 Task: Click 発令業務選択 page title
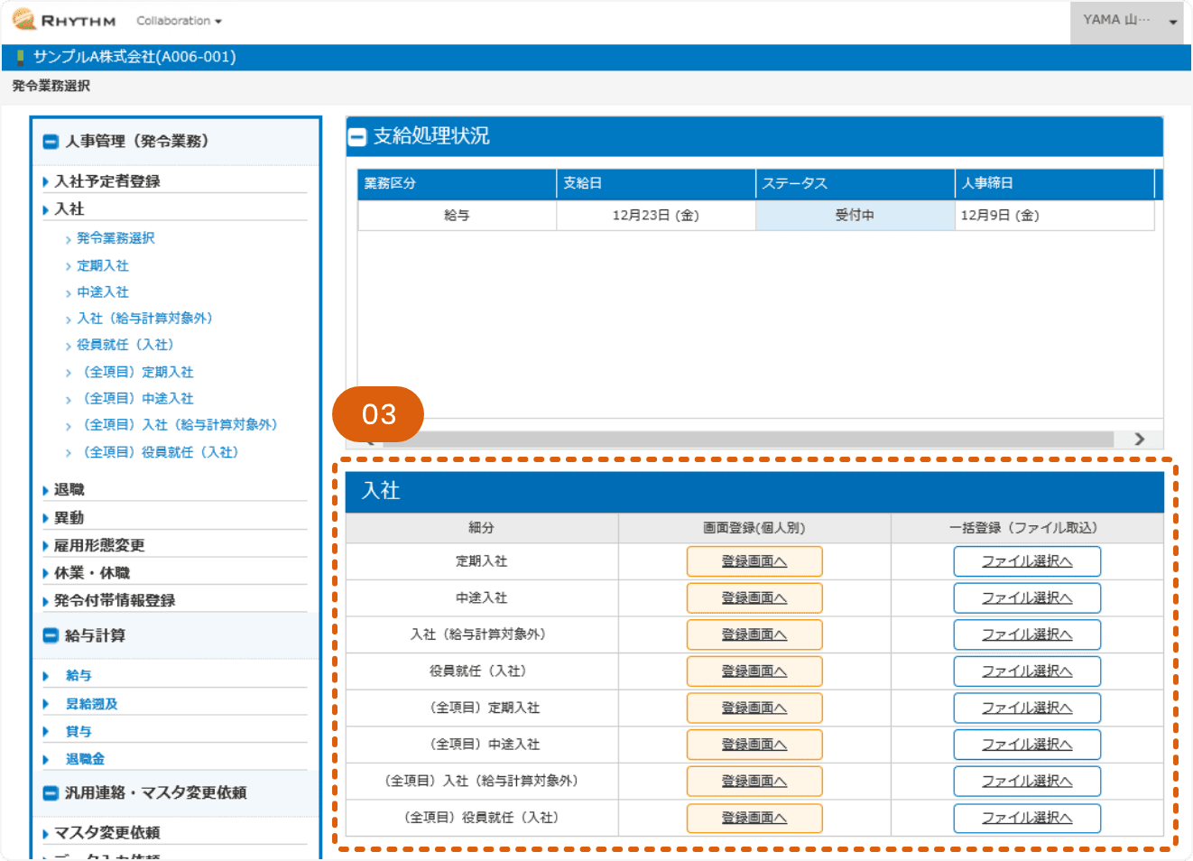point(51,87)
